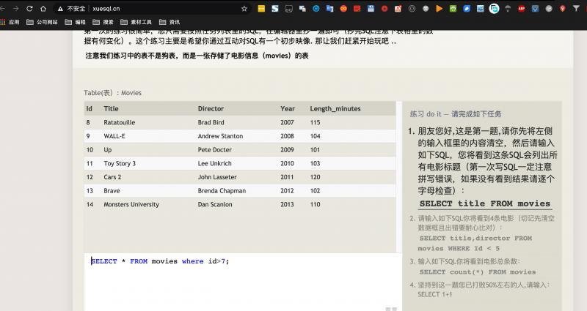Click the Toy Story 3 title cell
The image size is (587, 311).
120,163
